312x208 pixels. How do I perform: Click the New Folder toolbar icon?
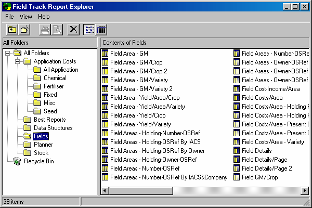(24, 30)
